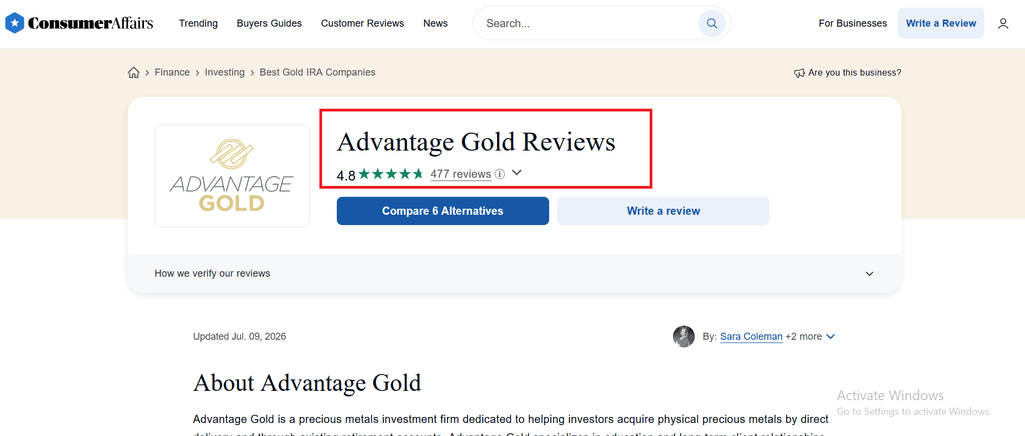Click the Advantage Gold logo image

pyautogui.click(x=232, y=176)
